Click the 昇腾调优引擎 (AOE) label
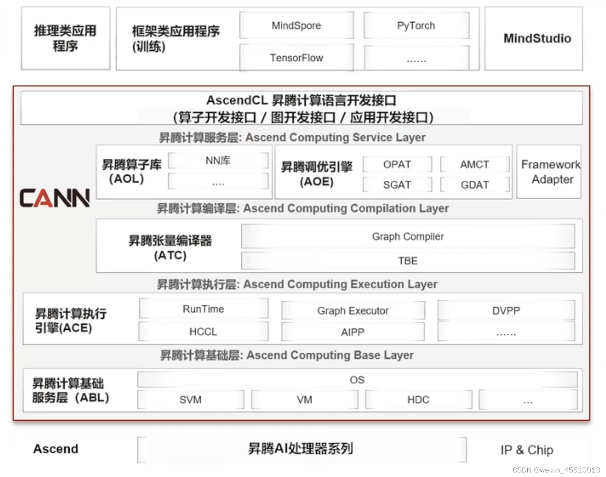 point(317,174)
